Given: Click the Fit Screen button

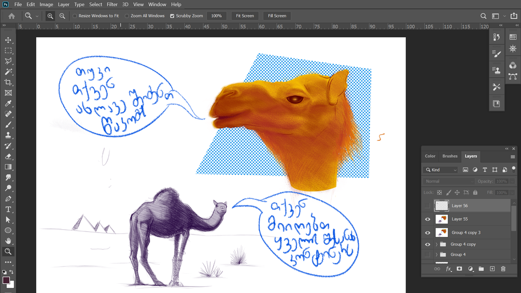Looking at the screenshot, I should point(245,16).
